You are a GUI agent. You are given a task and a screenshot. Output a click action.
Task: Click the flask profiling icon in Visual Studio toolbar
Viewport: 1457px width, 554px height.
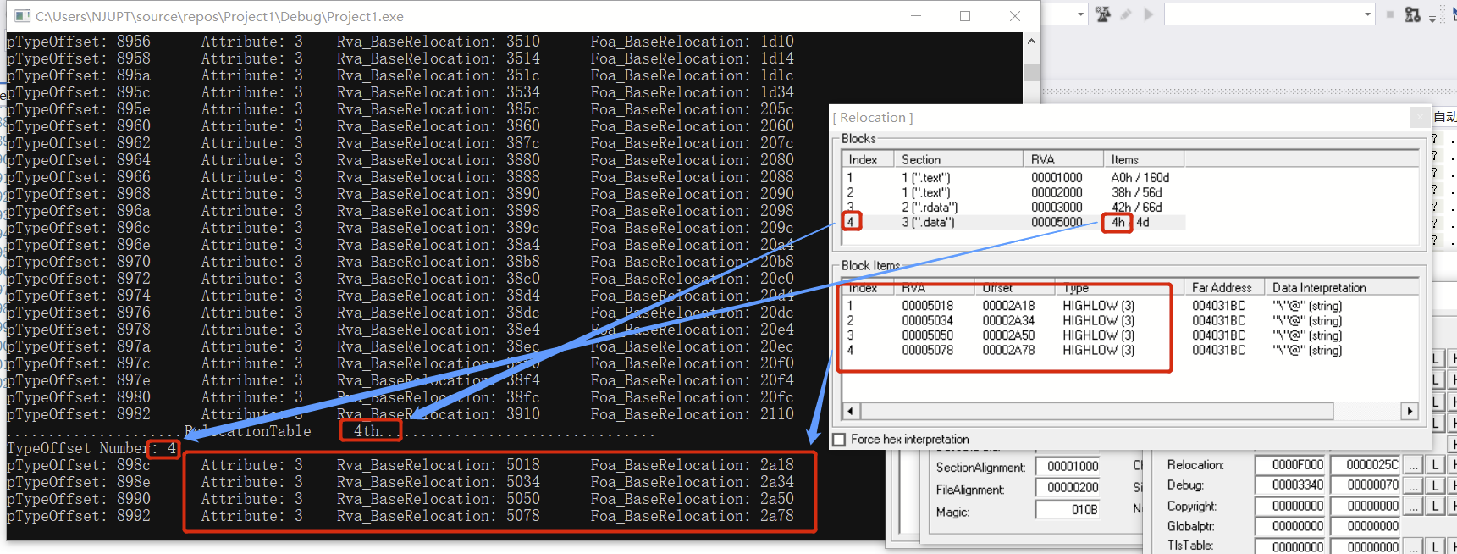1103,14
